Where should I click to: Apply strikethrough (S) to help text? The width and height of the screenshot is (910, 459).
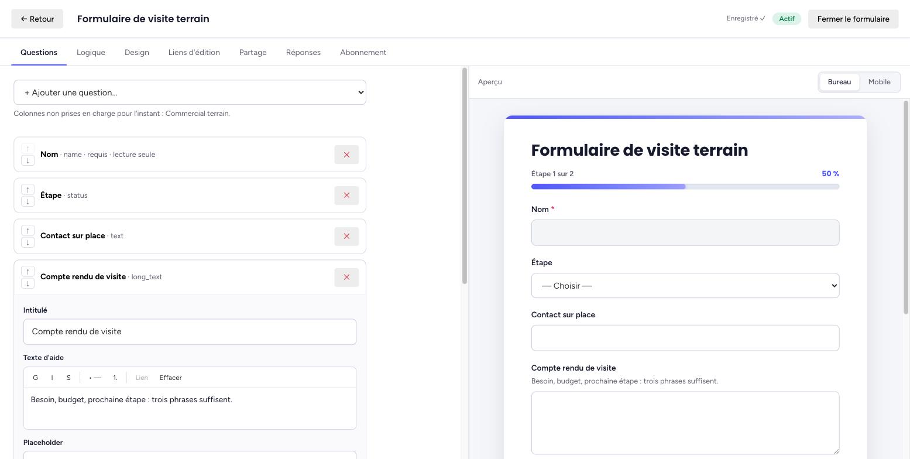[68, 378]
